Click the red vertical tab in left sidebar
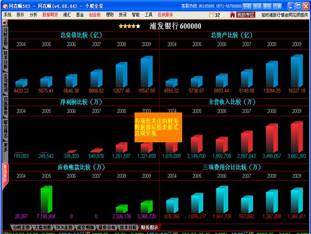Image resolution: width=311 pixels, height=234 pixels. (x=5, y=176)
